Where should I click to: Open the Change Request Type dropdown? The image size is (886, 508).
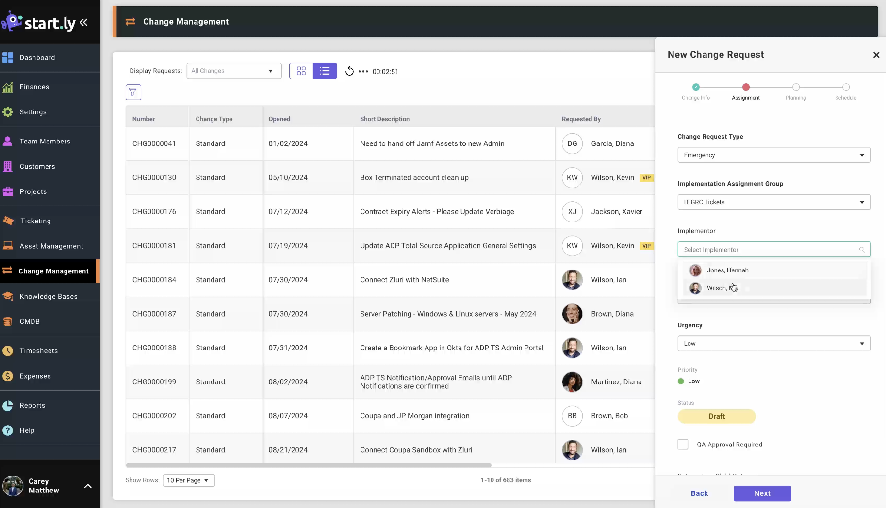[774, 155]
